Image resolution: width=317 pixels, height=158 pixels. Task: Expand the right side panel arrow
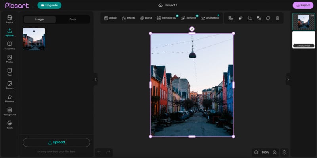(288, 79)
